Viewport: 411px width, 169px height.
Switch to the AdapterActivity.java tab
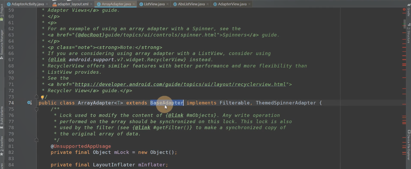point(27,4)
